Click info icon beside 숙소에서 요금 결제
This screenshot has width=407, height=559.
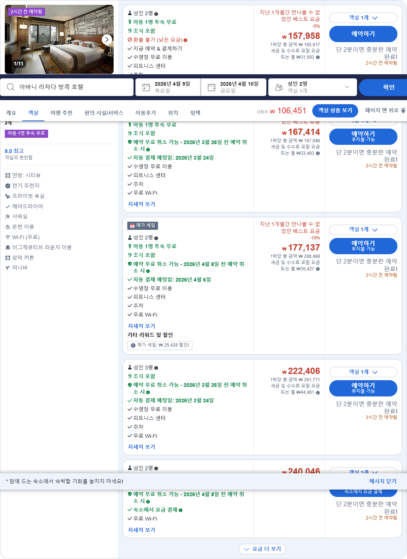(x=181, y=510)
